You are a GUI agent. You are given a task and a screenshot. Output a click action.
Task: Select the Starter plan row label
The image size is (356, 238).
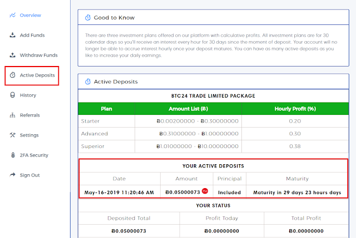click(x=90, y=121)
